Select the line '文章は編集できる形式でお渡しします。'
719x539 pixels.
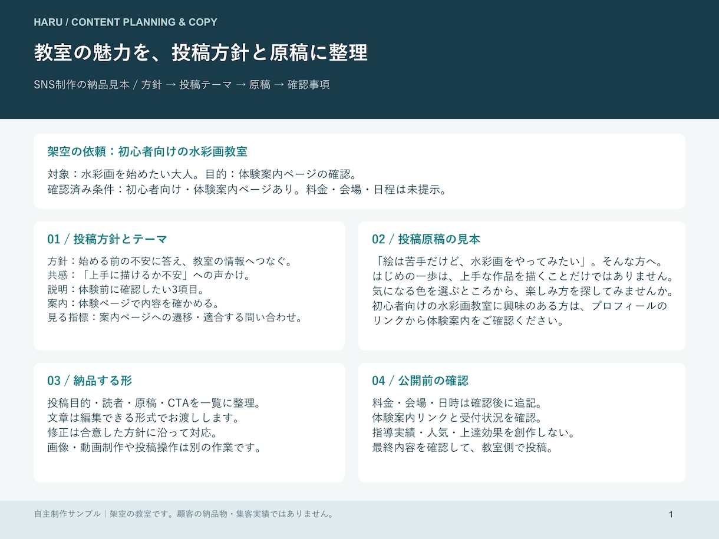(x=143, y=418)
